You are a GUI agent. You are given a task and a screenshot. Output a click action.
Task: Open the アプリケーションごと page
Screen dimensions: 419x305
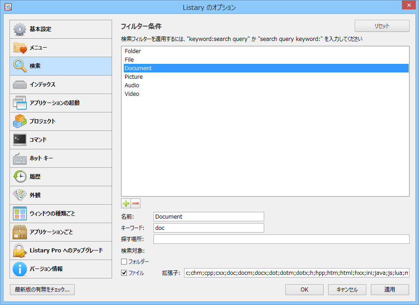[61, 232]
